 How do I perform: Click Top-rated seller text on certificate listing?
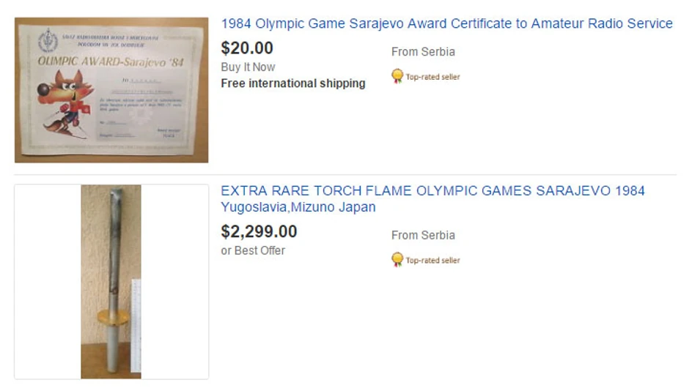coord(432,77)
